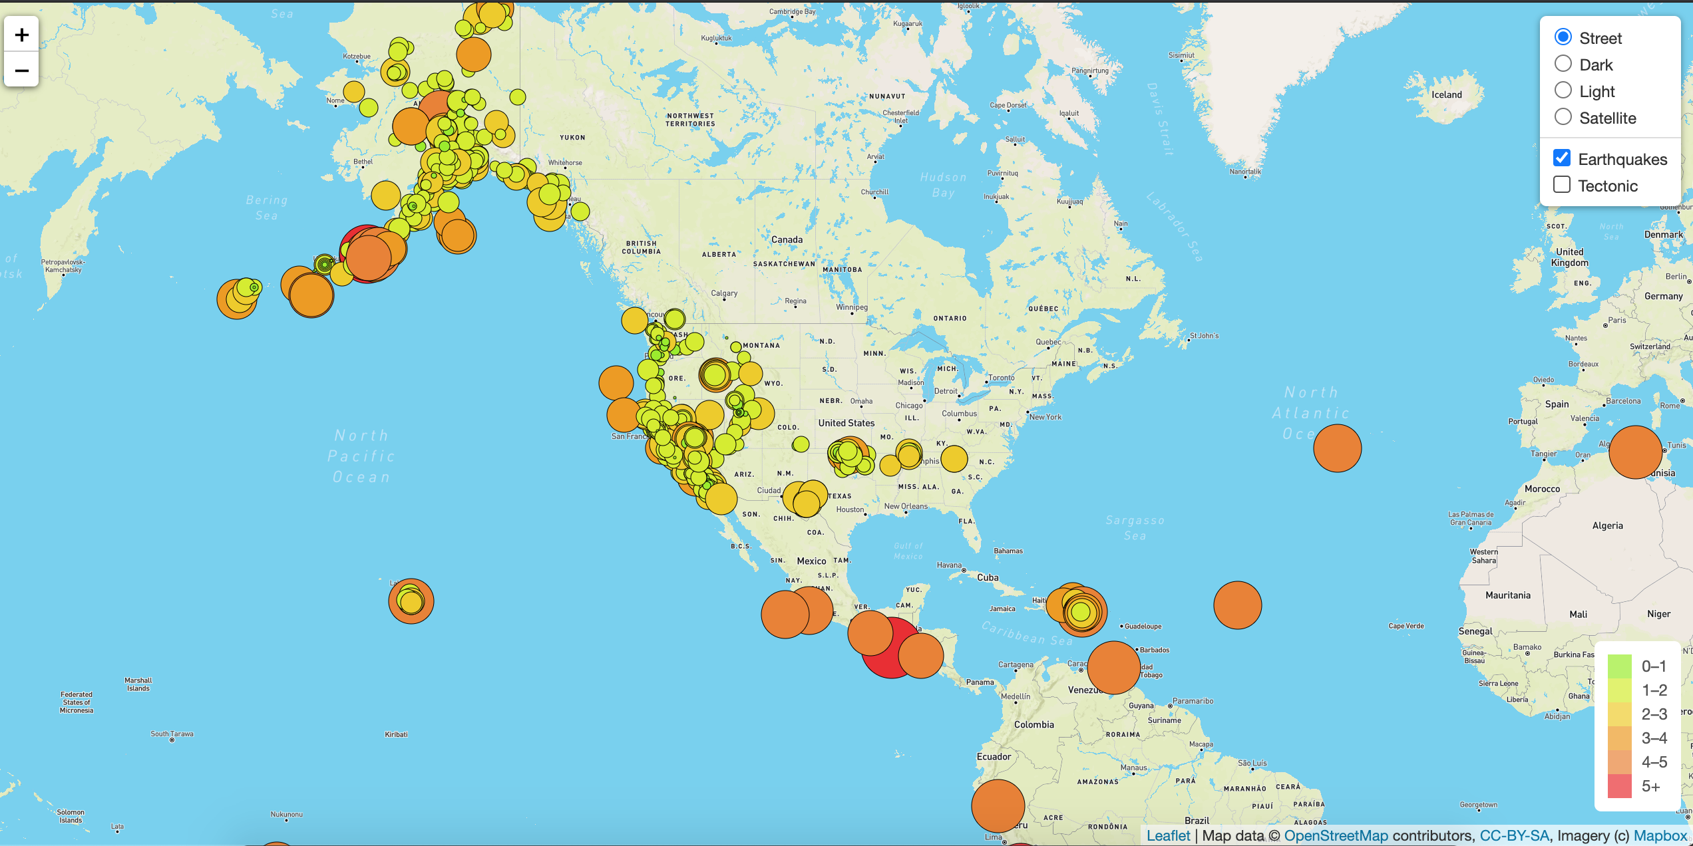Click the earthquake marker in the North Atlantic
The width and height of the screenshot is (1693, 846).
click(1338, 448)
